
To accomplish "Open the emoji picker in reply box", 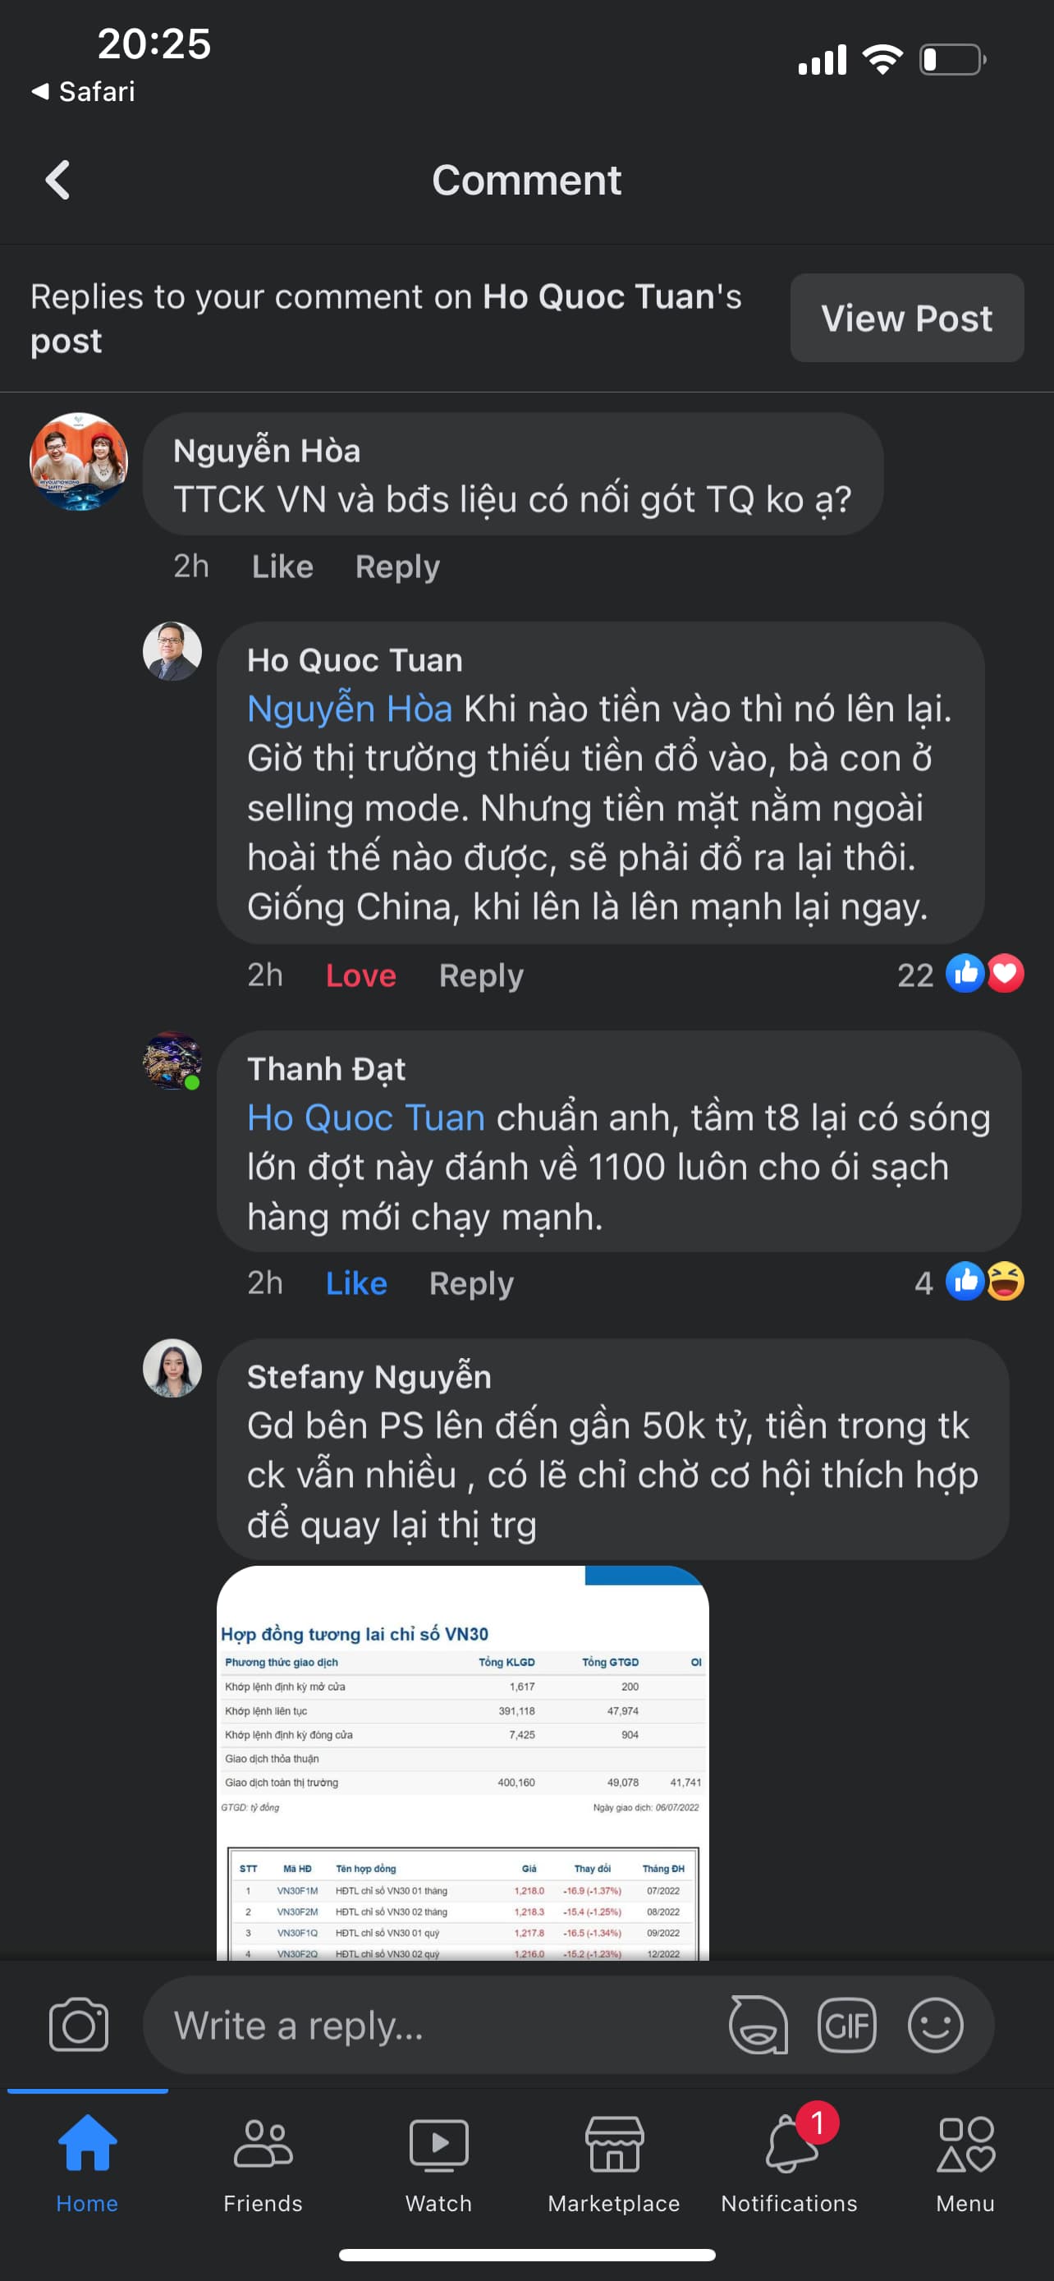I will (x=934, y=2024).
